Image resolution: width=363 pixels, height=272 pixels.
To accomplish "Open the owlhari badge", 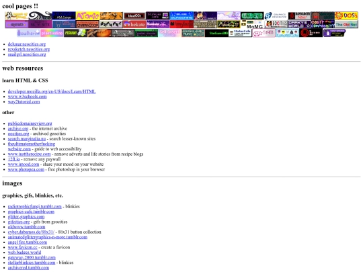I will point(28,33).
